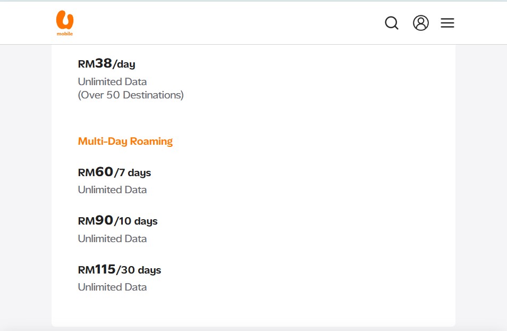Click Unlimited Data under RM60/7 days

pos(112,189)
